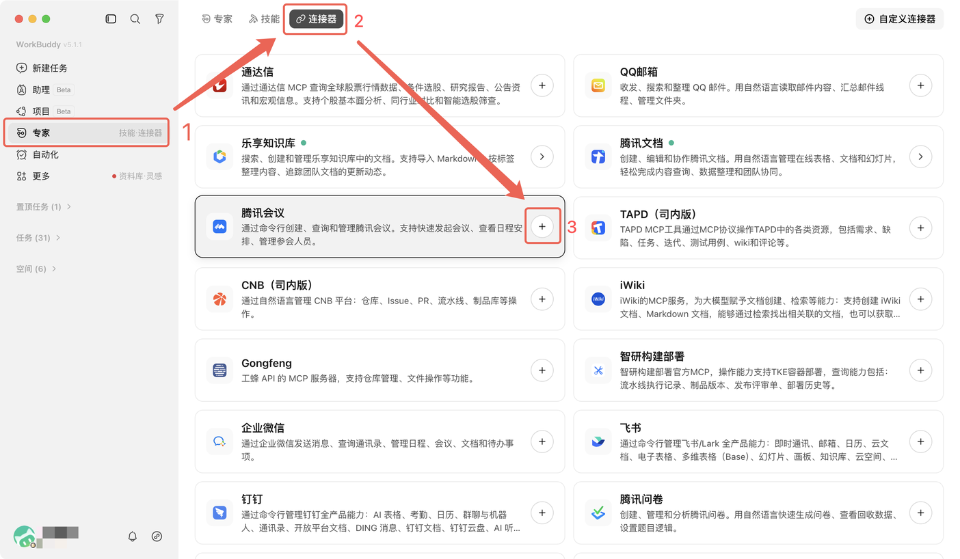Click the iWiki card title text
The image size is (960, 559).
pos(632,285)
